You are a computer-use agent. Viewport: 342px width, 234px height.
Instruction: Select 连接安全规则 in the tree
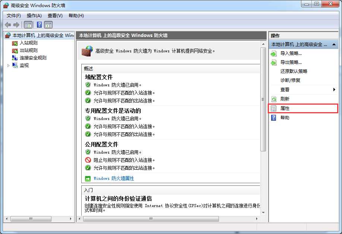pyautogui.click(x=33, y=58)
